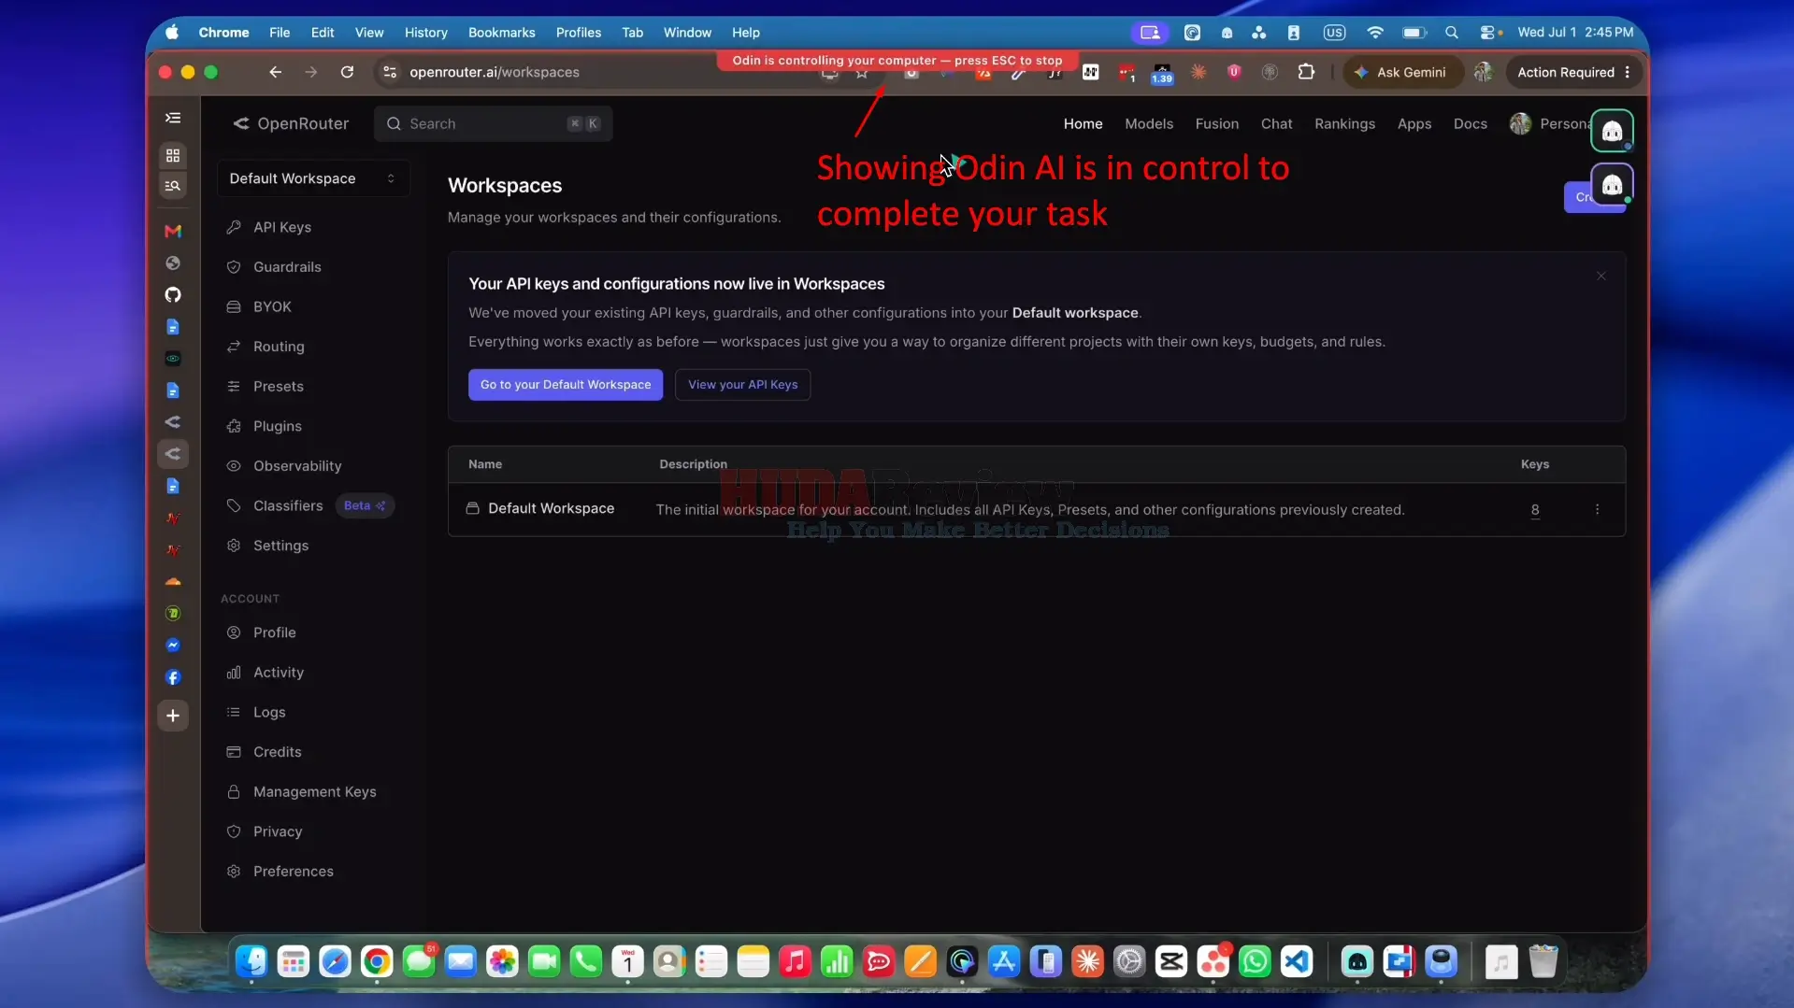
Task: Open Wi-Fi status in the menu bar
Action: point(1374,32)
